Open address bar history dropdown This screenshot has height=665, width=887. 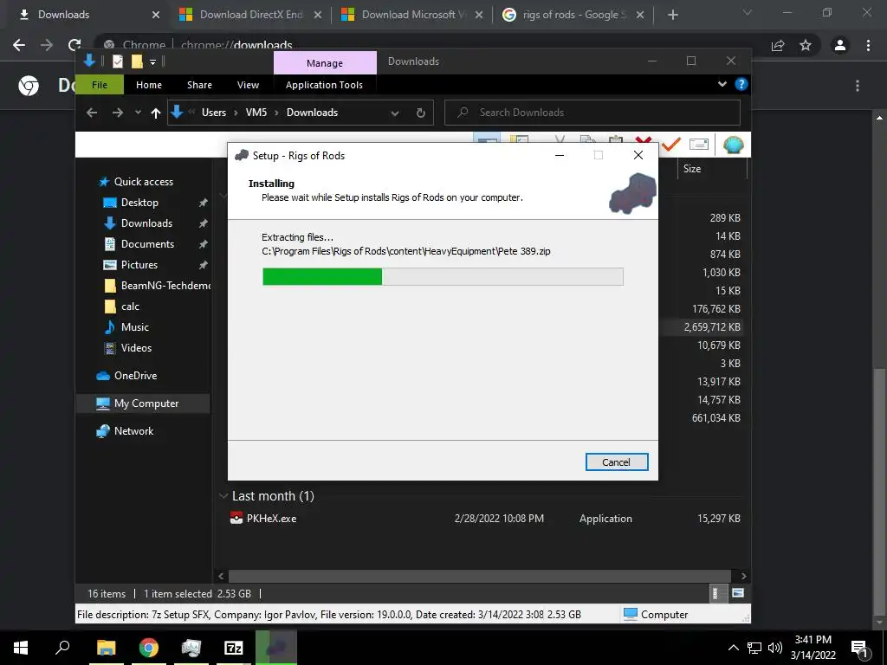[395, 113]
